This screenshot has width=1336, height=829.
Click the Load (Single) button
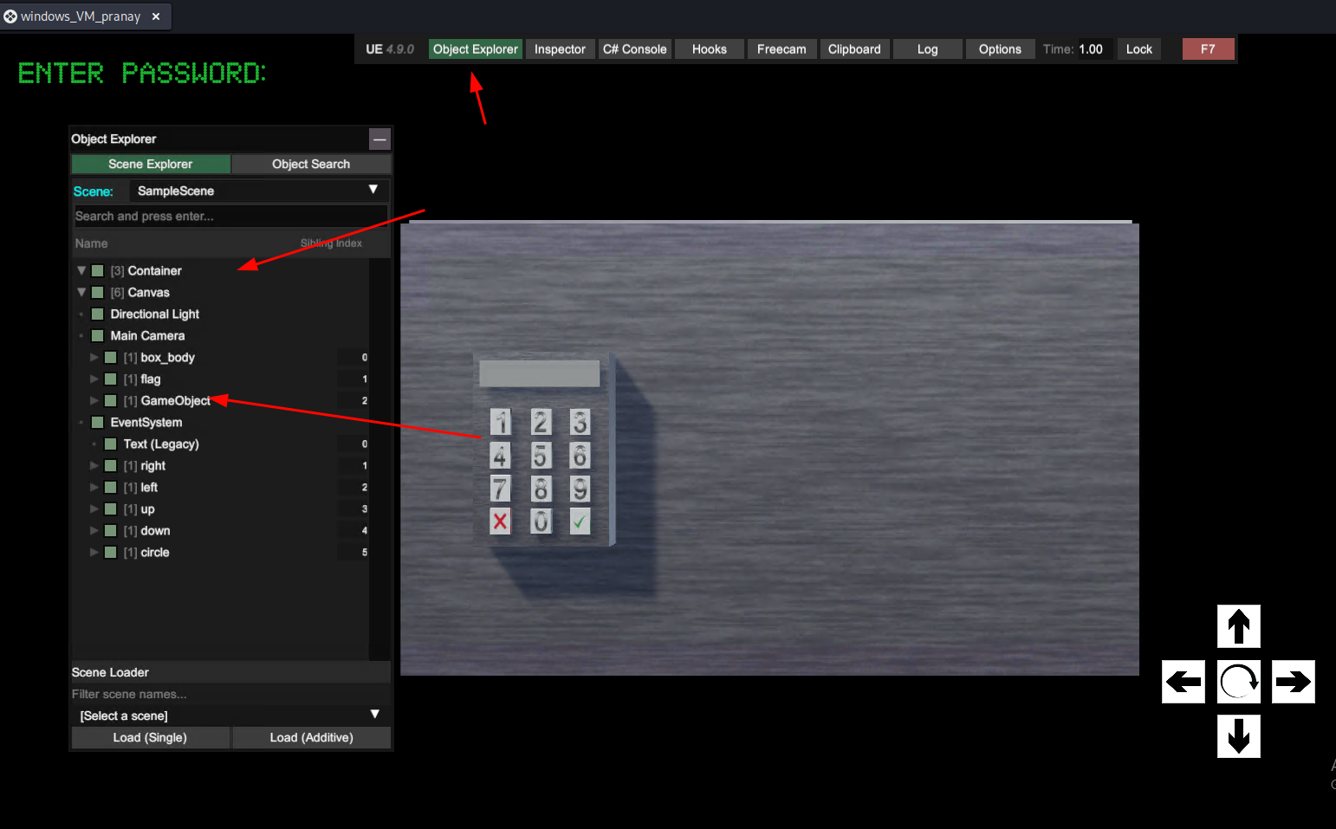pyautogui.click(x=150, y=738)
